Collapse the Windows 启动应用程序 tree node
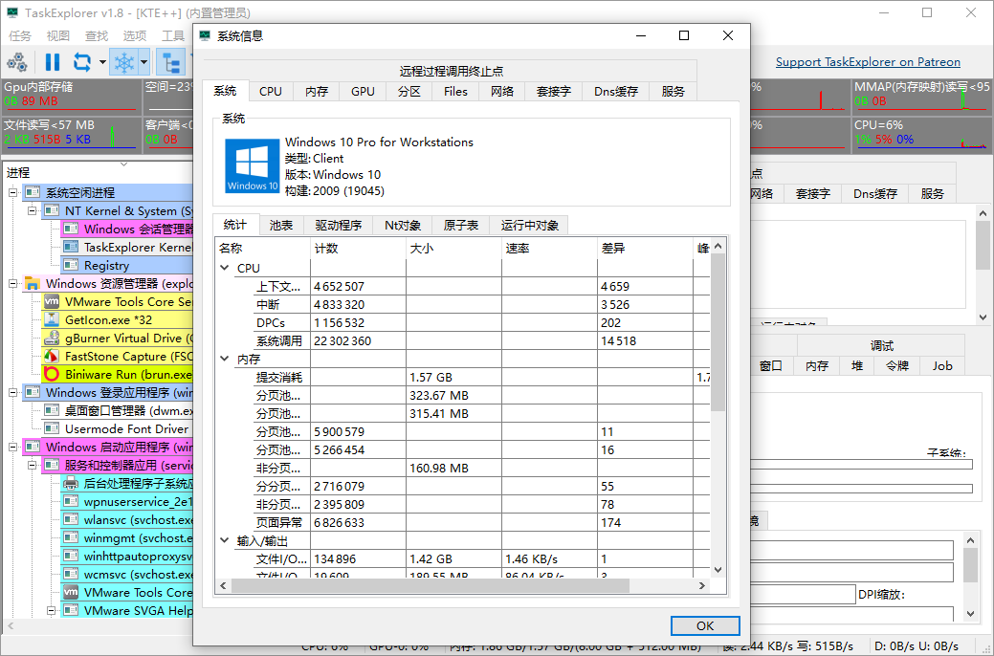This screenshot has height=656, width=994. [12, 448]
